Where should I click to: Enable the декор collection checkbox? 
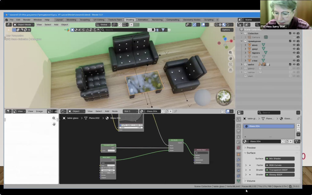290,68
